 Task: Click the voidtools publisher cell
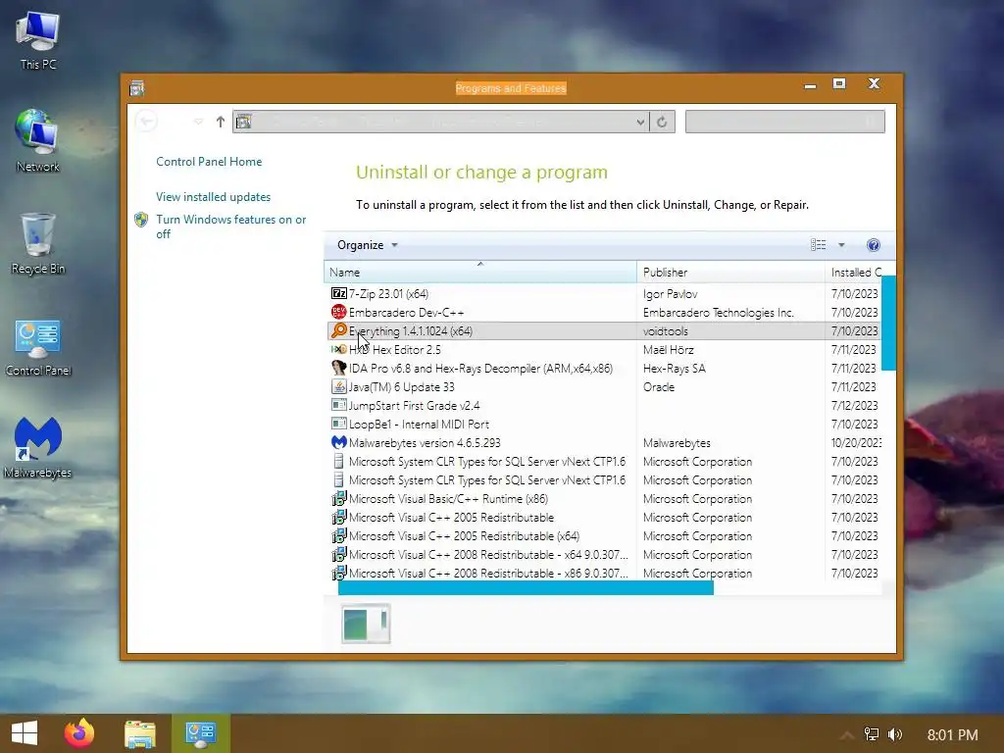pyautogui.click(x=666, y=331)
